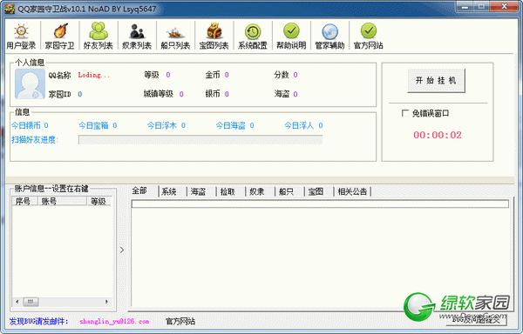Open the 好友列表 friends icon
The width and height of the screenshot is (523, 334).
point(98,36)
